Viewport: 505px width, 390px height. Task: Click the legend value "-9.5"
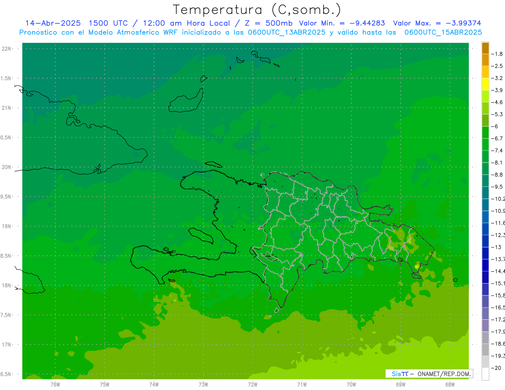pyautogui.click(x=497, y=186)
